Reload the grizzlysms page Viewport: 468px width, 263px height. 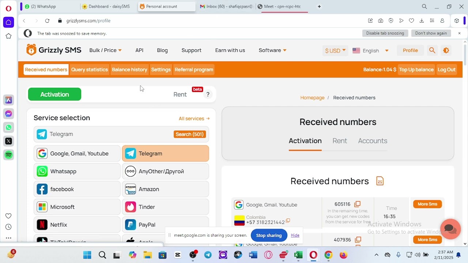pyautogui.click(x=47, y=21)
